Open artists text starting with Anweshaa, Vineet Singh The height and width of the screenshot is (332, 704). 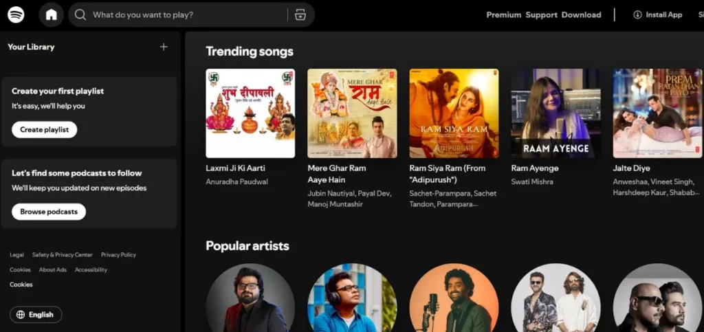657,187
